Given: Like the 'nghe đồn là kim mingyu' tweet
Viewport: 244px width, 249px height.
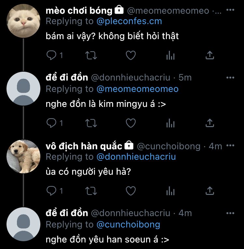Looking at the screenshot, I should (131, 123).
